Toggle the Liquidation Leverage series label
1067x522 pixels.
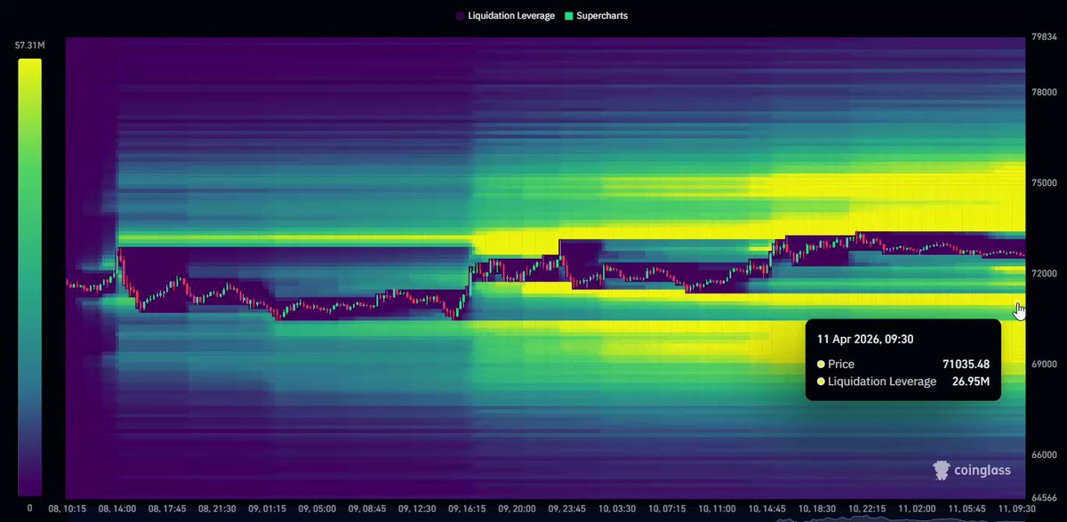(x=510, y=16)
